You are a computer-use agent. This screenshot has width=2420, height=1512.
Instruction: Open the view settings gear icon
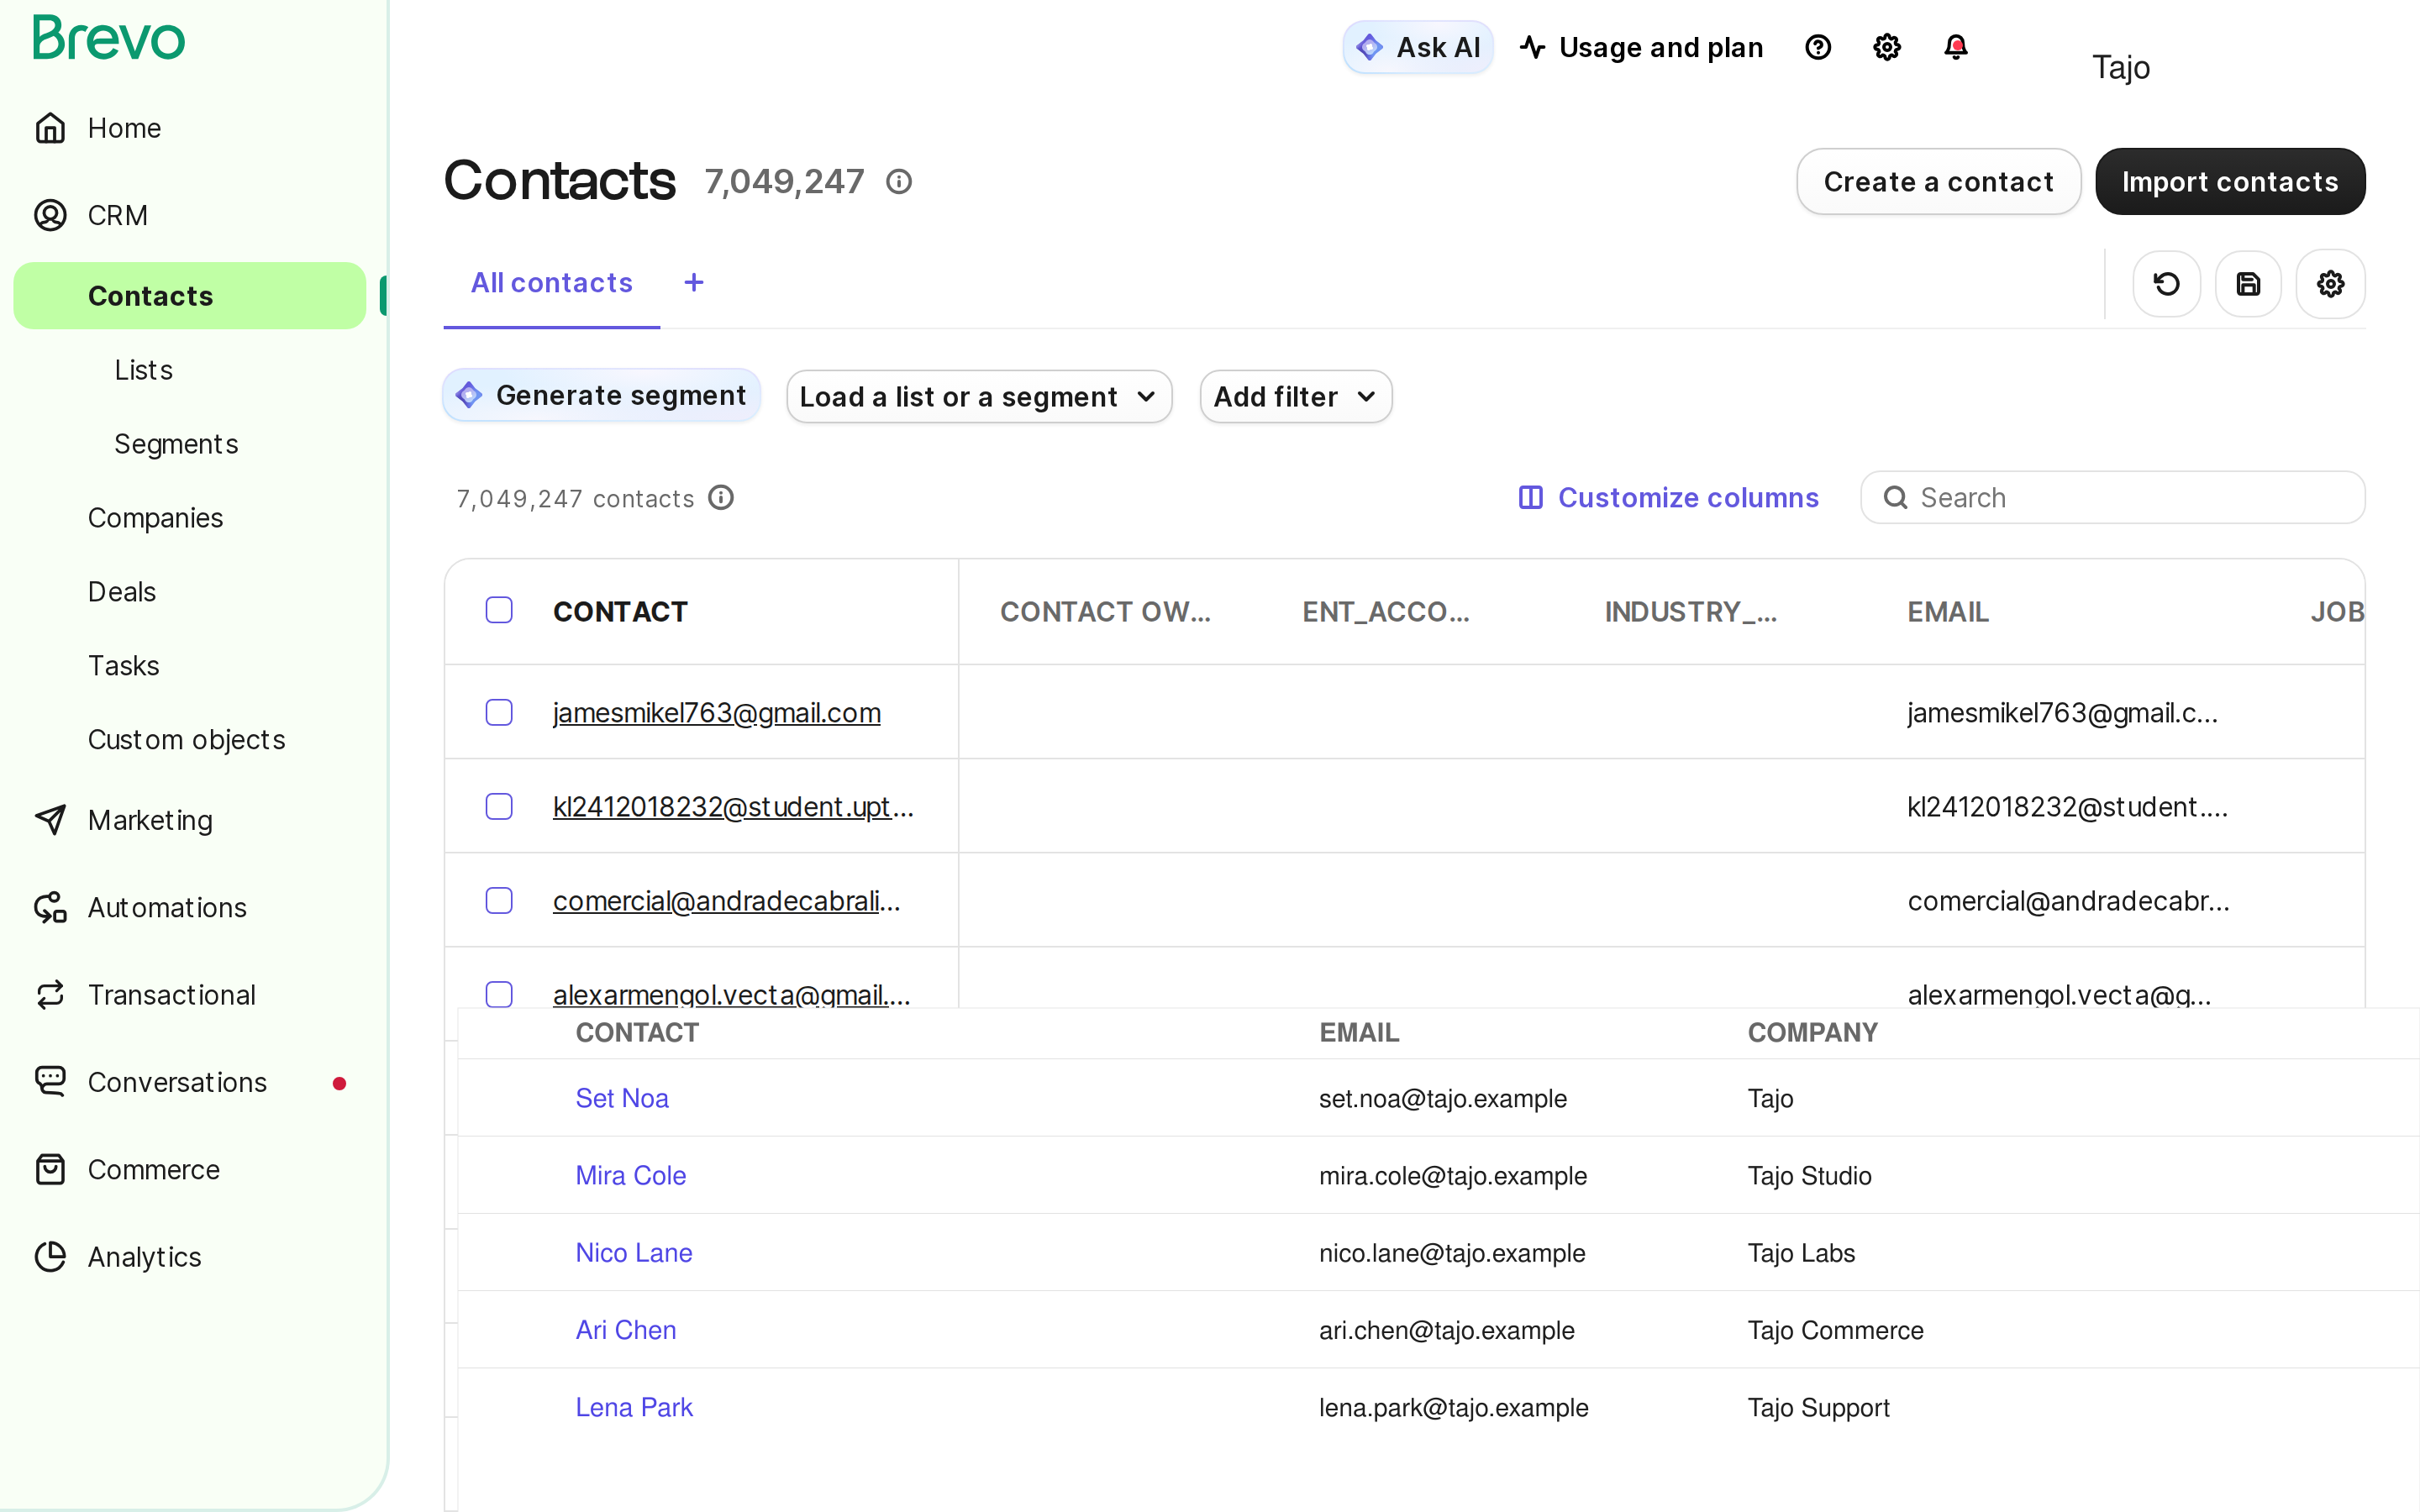[x=2330, y=284]
